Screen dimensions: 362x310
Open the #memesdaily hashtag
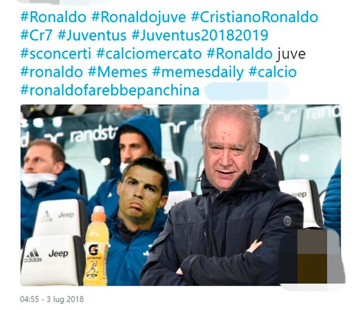(x=198, y=72)
